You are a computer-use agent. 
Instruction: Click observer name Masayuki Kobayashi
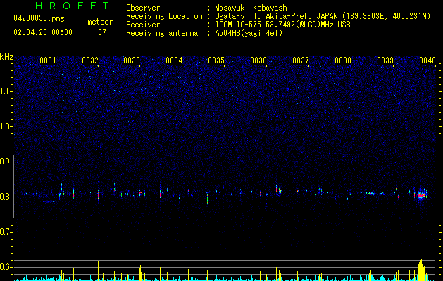tap(253, 8)
